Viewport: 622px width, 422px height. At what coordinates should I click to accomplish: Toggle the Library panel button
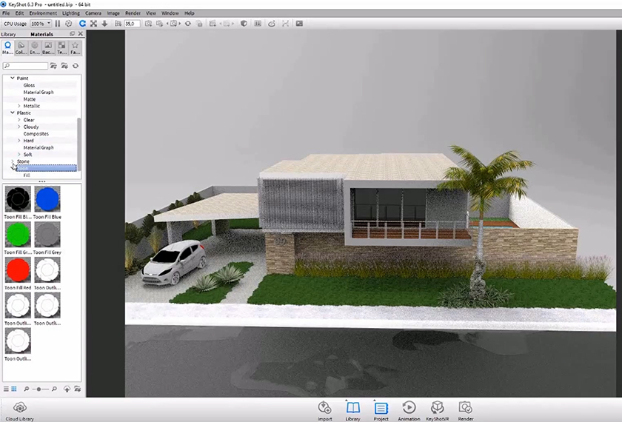(x=352, y=409)
